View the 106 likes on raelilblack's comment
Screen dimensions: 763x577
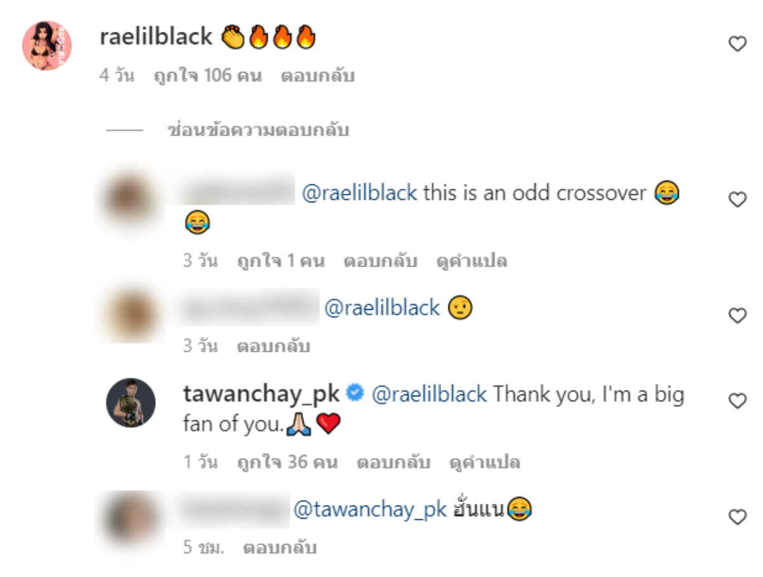click(208, 76)
